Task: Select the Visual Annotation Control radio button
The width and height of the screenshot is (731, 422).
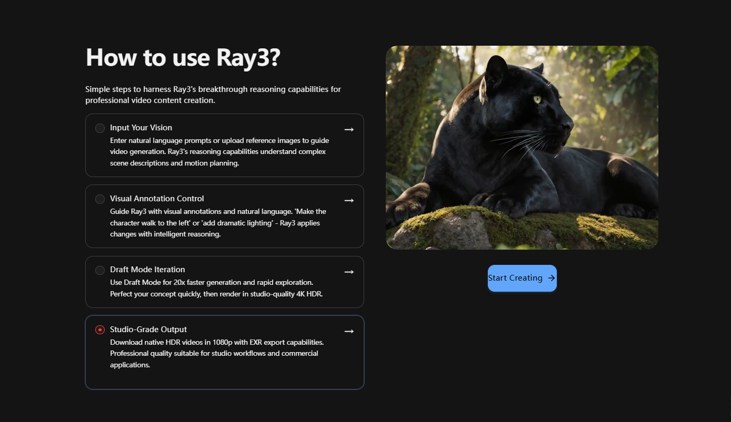Action: pos(100,199)
